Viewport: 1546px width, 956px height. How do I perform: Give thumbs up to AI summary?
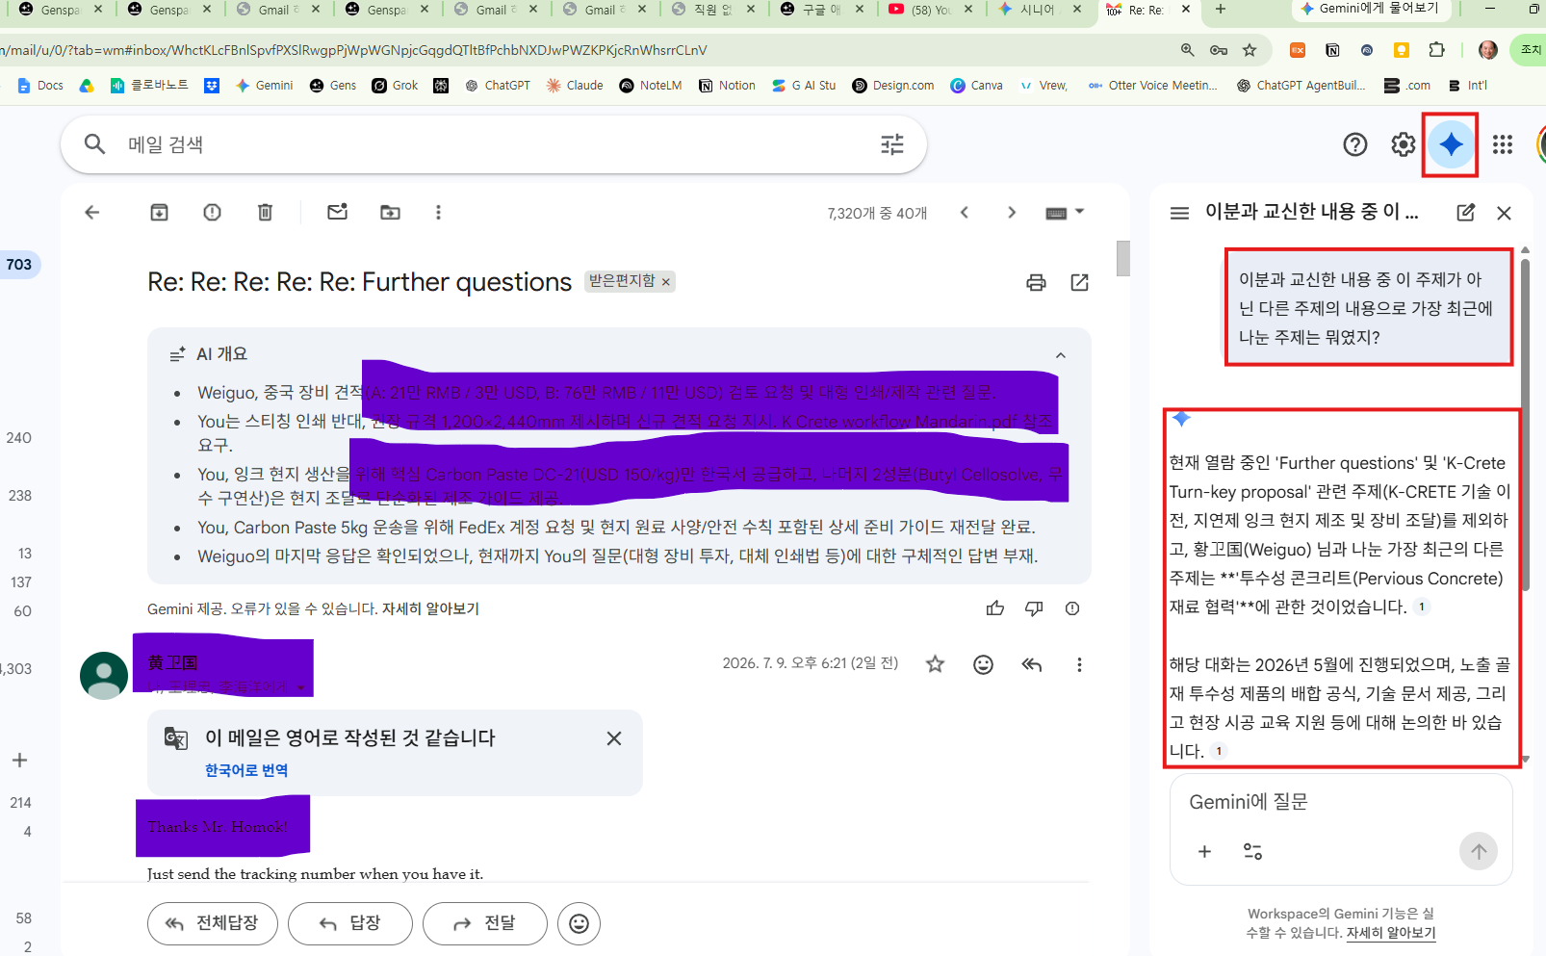(995, 608)
